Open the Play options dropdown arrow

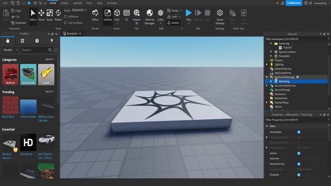pyautogui.click(x=188, y=23)
